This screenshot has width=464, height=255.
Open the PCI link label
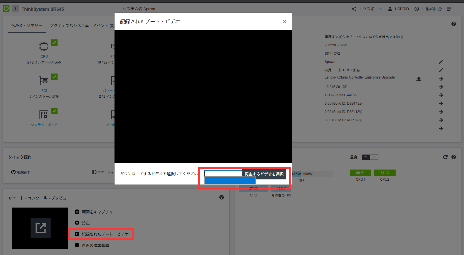pos(44,90)
